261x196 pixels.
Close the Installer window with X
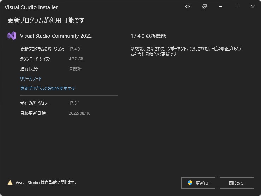point(253,7)
